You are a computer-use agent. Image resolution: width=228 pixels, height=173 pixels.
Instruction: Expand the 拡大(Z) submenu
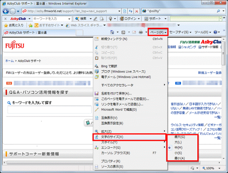pos(130,131)
